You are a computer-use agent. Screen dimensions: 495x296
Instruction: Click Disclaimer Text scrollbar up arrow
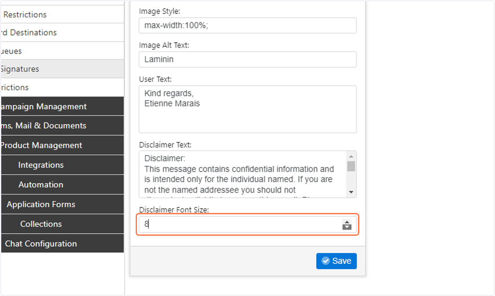pos(351,156)
